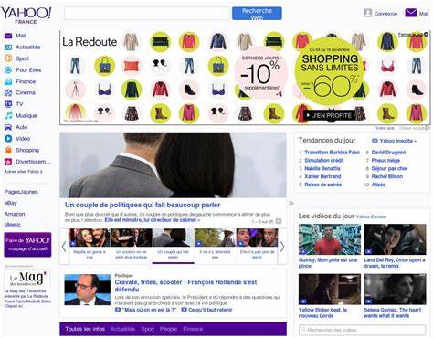The width and height of the screenshot is (433, 338).
Task: Click the video icon before "Mais où on en est là ?"
Action: coord(118,310)
